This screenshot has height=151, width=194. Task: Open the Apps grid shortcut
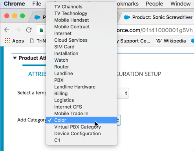click(x=14, y=41)
